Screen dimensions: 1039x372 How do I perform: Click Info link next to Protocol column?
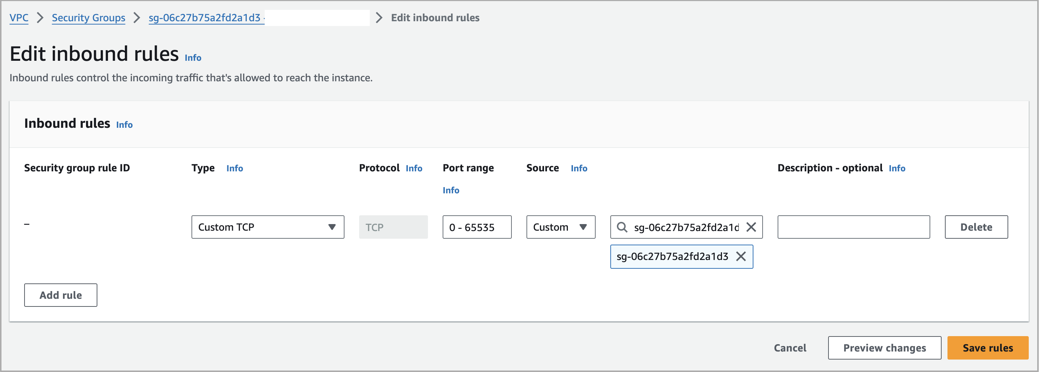[414, 168]
